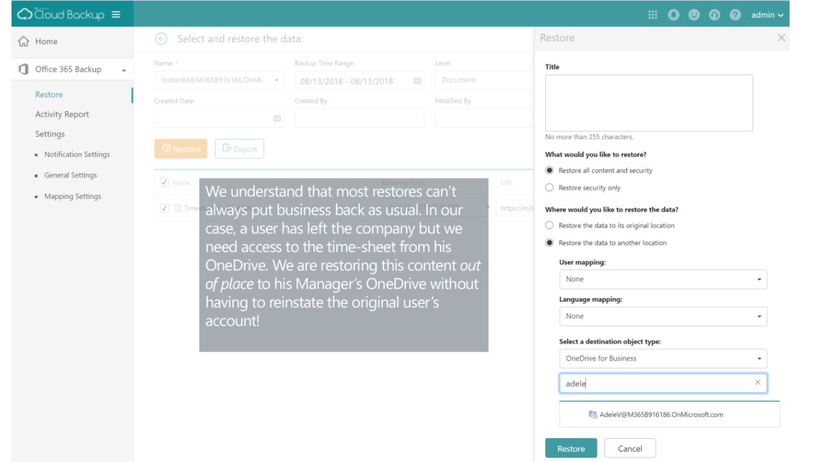This screenshot has height=462, width=821.
Task: Open Settings in the sidebar
Action: pyautogui.click(x=50, y=134)
